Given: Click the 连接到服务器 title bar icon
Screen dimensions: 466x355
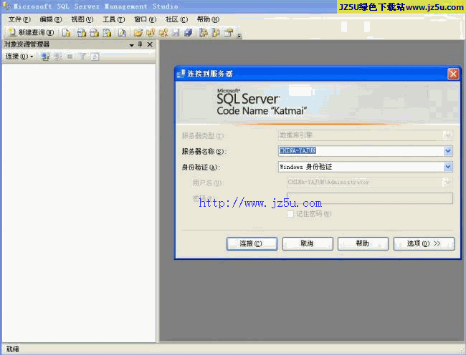Looking at the screenshot, I should (x=181, y=74).
